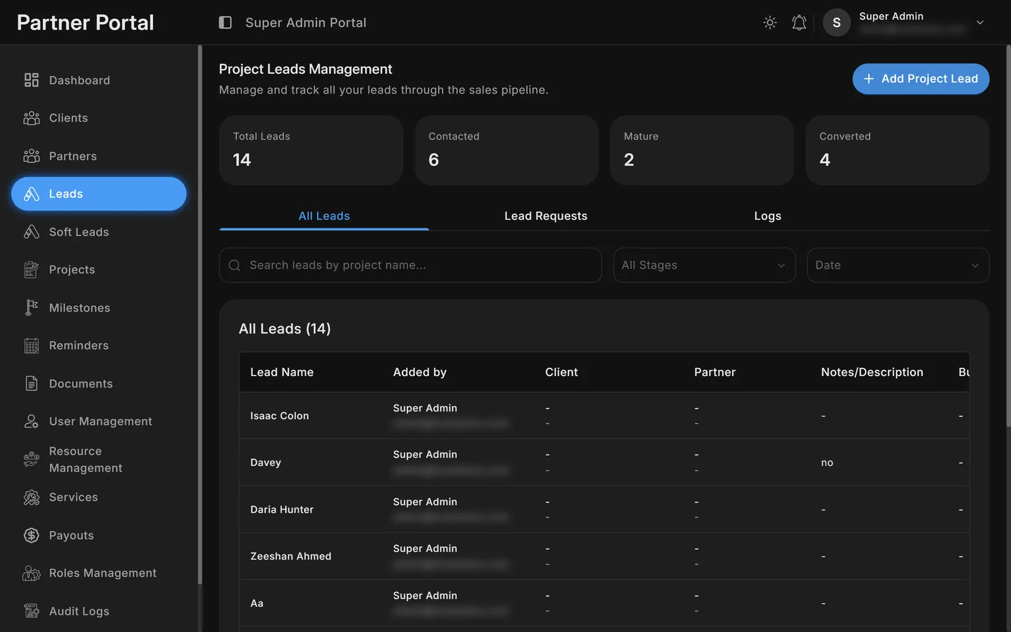Open the Logs tab
Image resolution: width=1011 pixels, height=632 pixels.
[x=768, y=216]
